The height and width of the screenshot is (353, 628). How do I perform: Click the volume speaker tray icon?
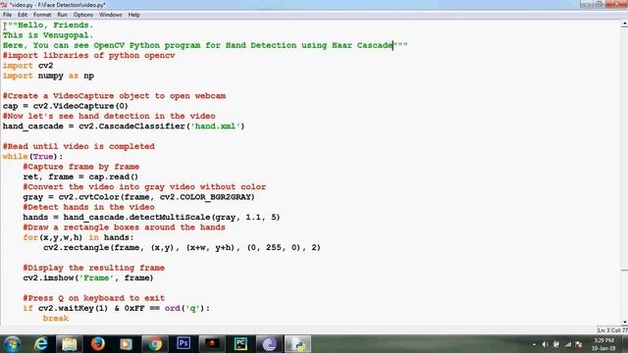tap(545, 344)
